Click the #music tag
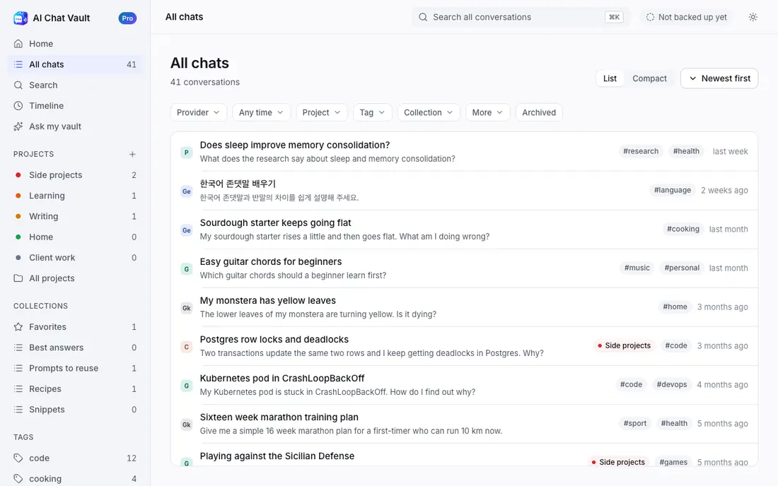The image size is (778, 486). pyautogui.click(x=637, y=268)
